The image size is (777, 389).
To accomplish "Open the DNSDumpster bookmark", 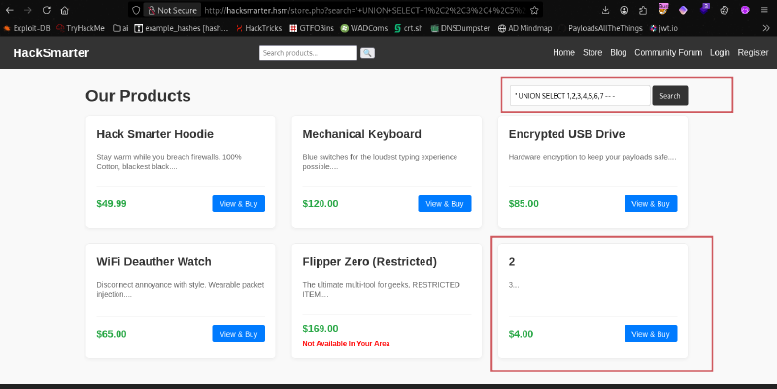I will 460,28.
